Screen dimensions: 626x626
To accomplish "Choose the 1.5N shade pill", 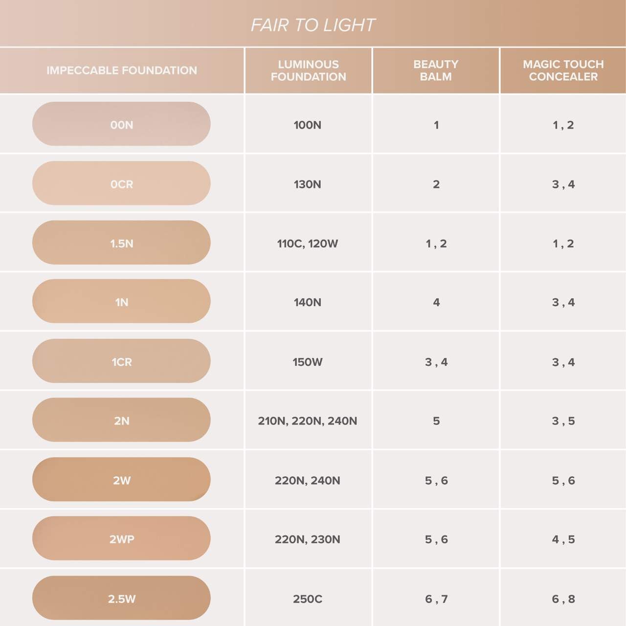I will point(121,243).
